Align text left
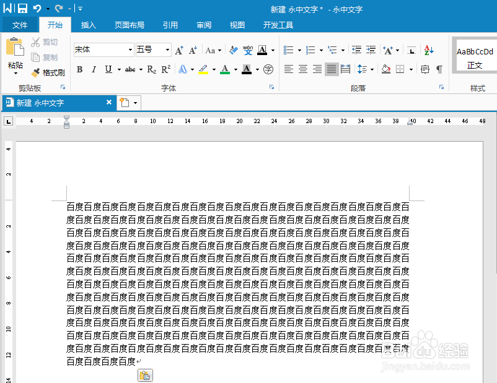The image size is (497, 383). 288,69
